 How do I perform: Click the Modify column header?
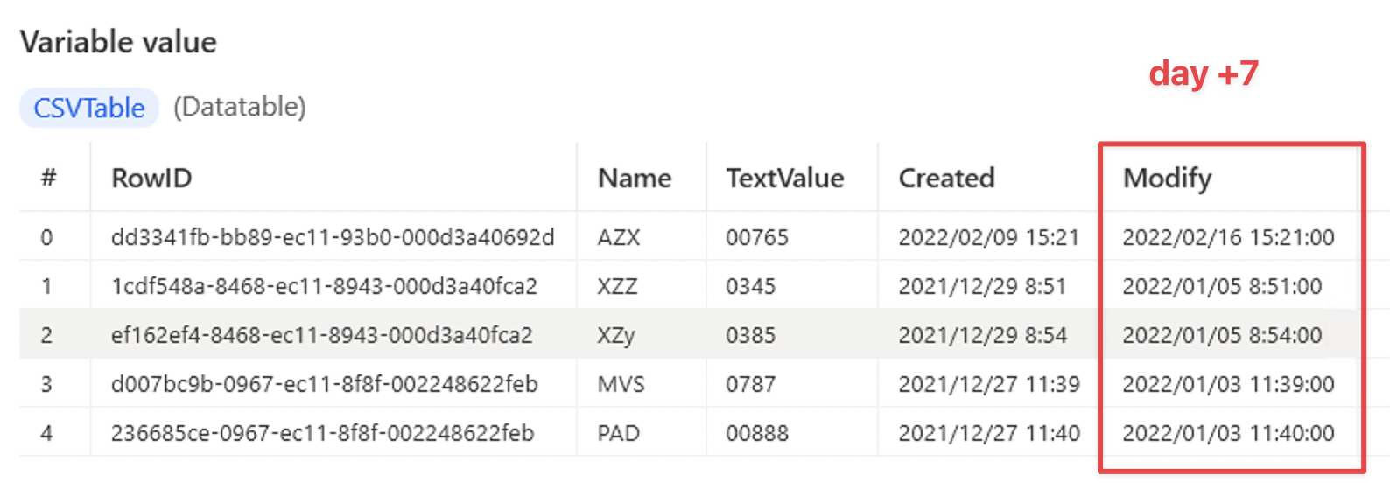[1168, 178]
